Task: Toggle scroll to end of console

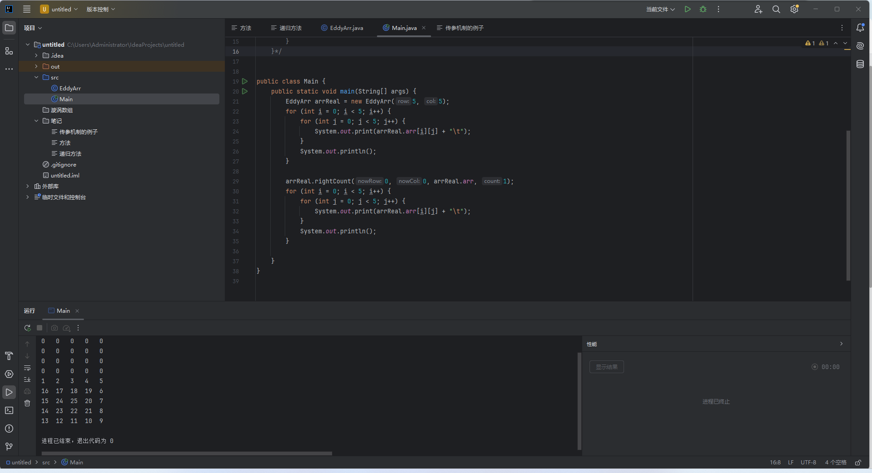Action: (27, 379)
